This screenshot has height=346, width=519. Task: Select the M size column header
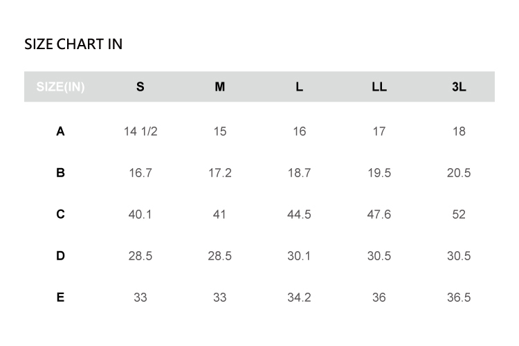[219, 87]
